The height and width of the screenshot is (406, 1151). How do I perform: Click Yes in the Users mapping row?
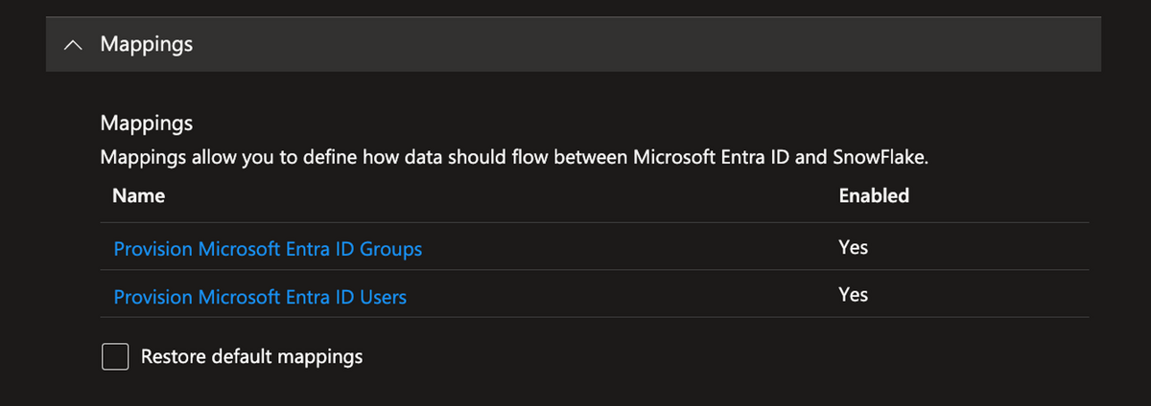[x=853, y=295]
